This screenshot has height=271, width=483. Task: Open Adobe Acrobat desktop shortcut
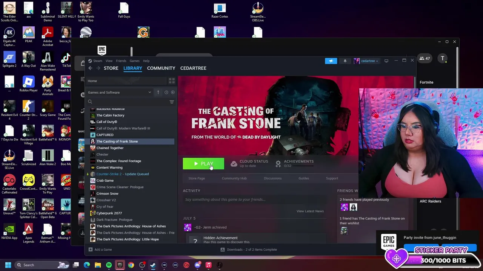pyautogui.click(x=48, y=37)
